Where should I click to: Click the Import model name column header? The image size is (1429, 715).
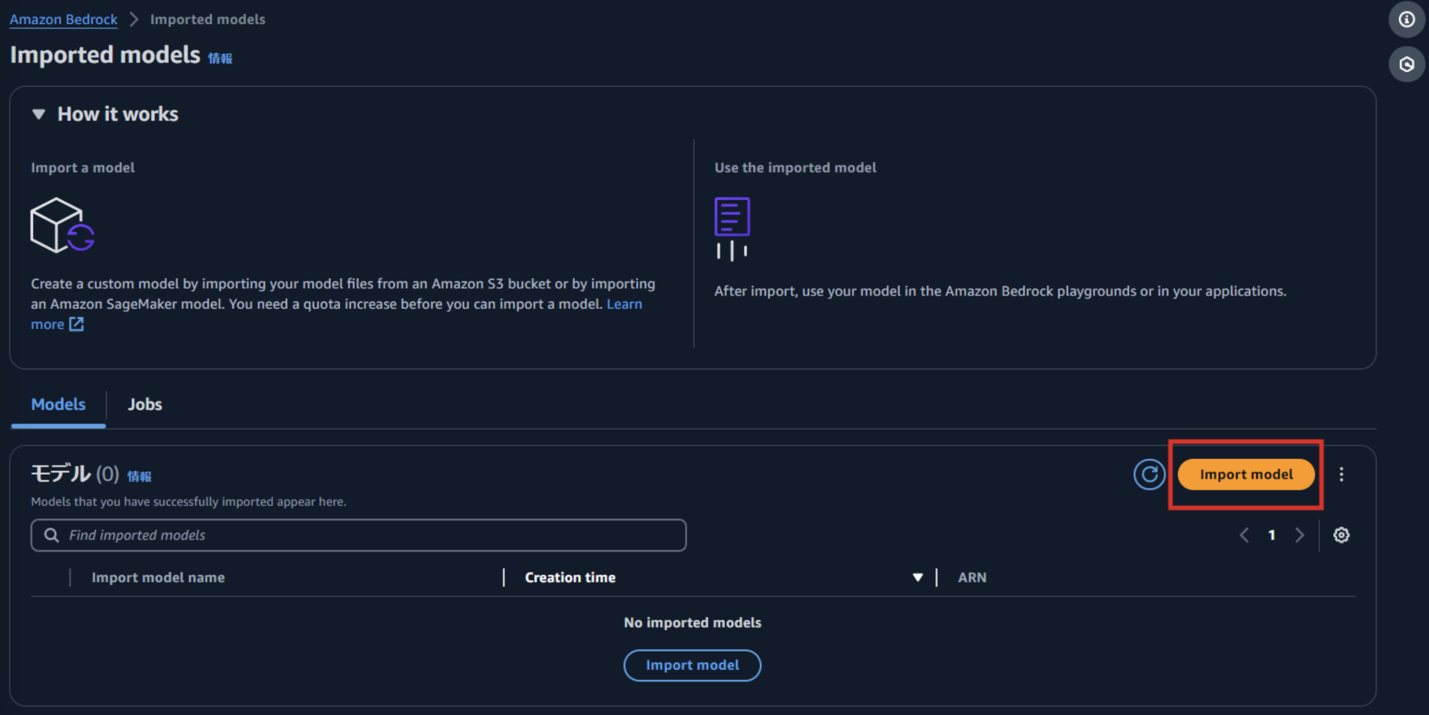tap(158, 577)
